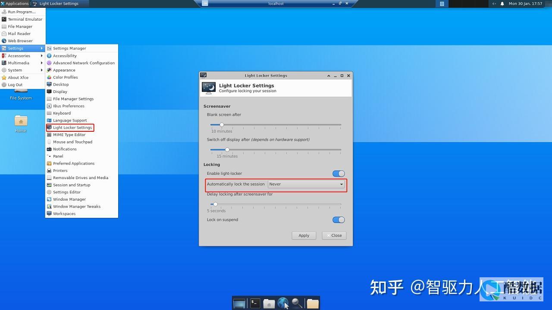Screen dimensions: 552x310
Task: Open Preferred Applications entry
Action: tap(82, 164)
